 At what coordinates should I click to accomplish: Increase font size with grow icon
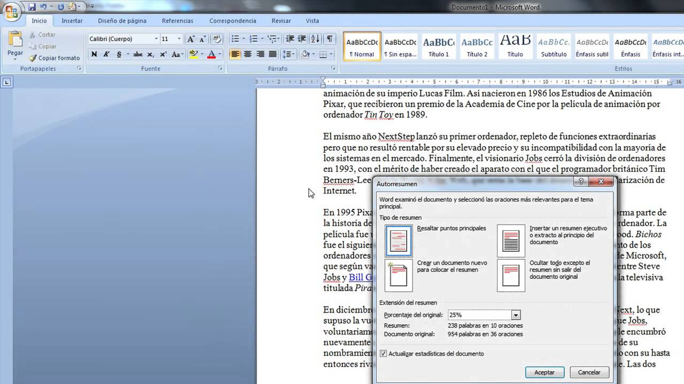pyautogui.click(x=191, y=39)
